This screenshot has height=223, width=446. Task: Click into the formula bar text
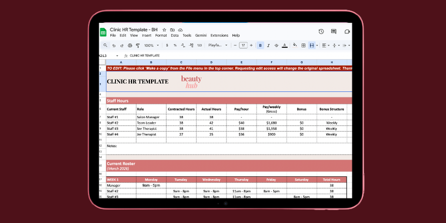(145, 56)
